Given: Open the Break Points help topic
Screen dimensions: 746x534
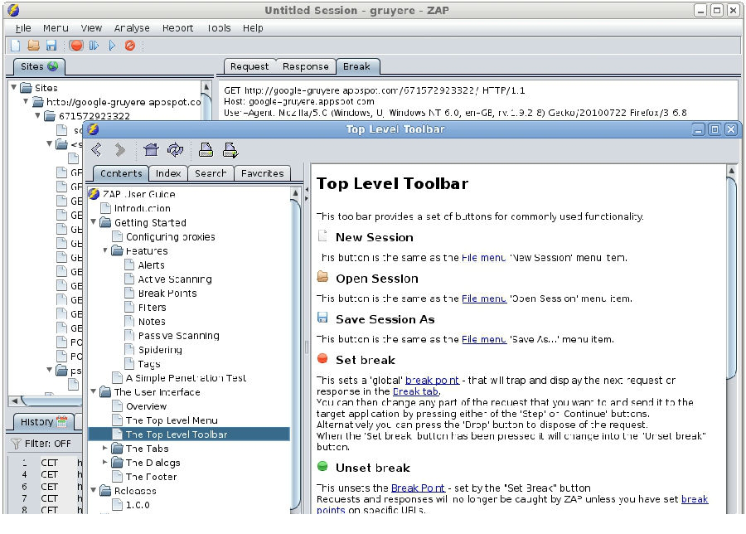Looking at the screenshot, I should 167,294.
